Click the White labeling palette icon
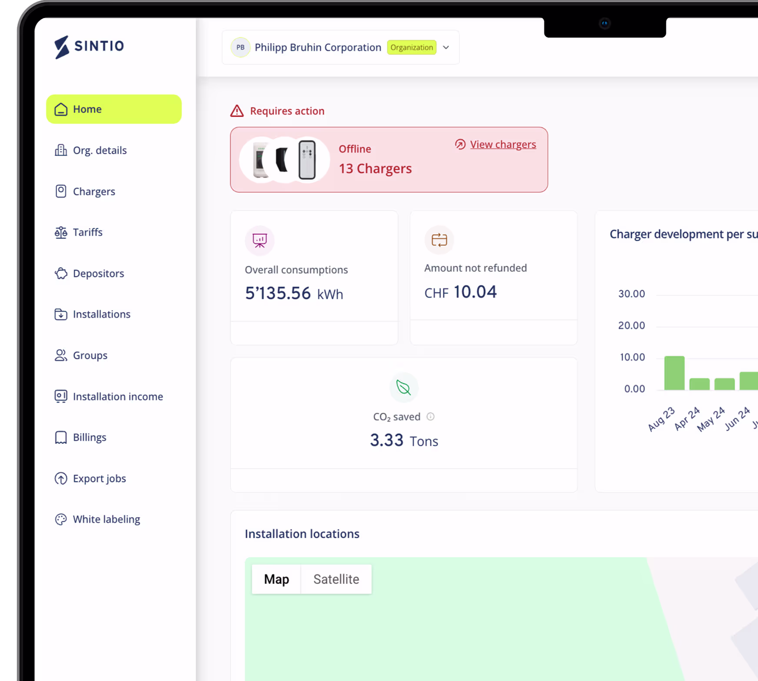This screenshot has width=758, height=681. [x=61, y=519]
